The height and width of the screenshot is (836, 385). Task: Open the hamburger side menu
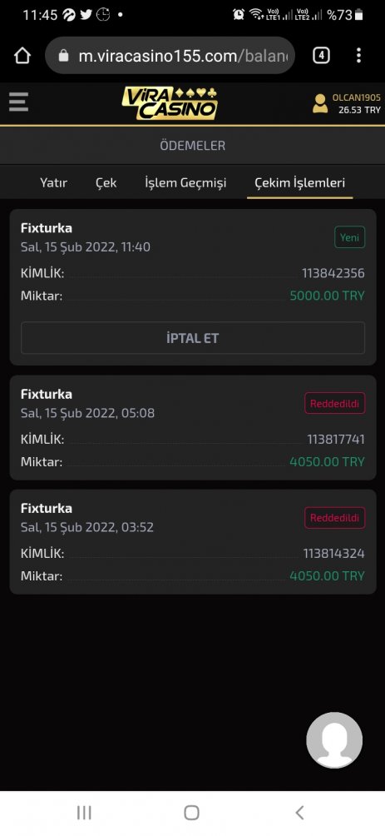click(x=18, y=102)
